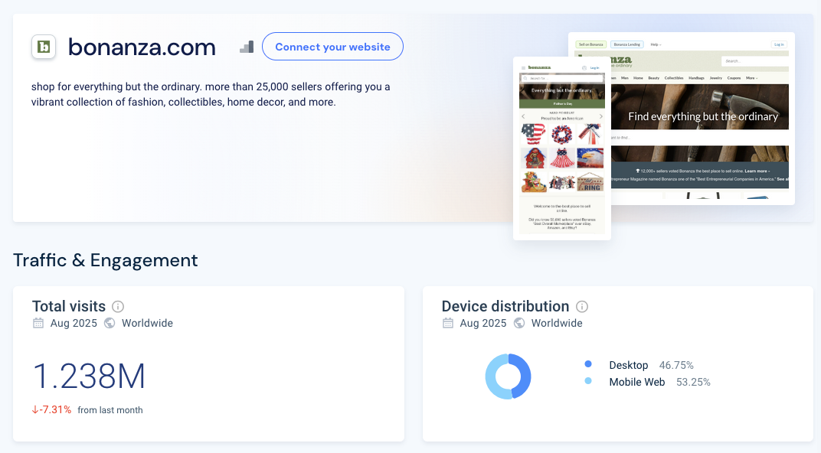Click the Desktop legend label
The width and height of the screenshot is (821, 453).
pos(628,365)
